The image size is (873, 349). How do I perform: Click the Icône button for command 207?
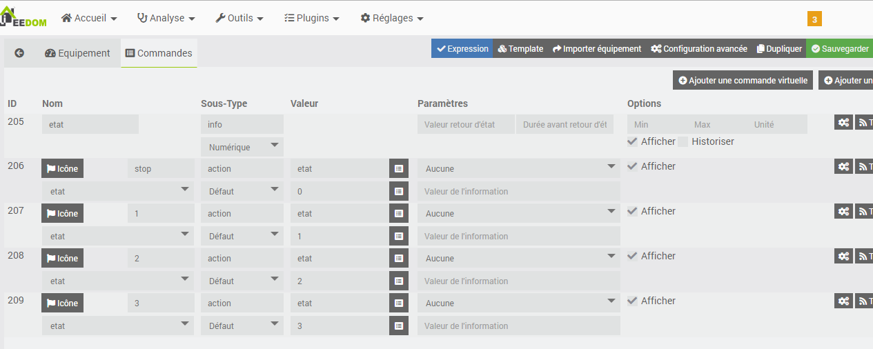click(x=62, y=213)
